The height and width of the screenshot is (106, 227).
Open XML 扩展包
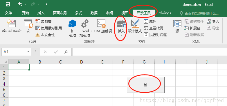pos(192,28)
